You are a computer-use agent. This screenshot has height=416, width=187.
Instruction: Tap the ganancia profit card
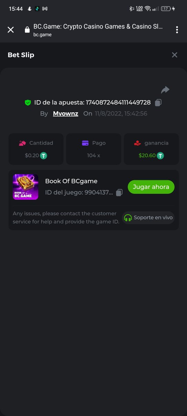pyautogui.click(x=151, y=149)
